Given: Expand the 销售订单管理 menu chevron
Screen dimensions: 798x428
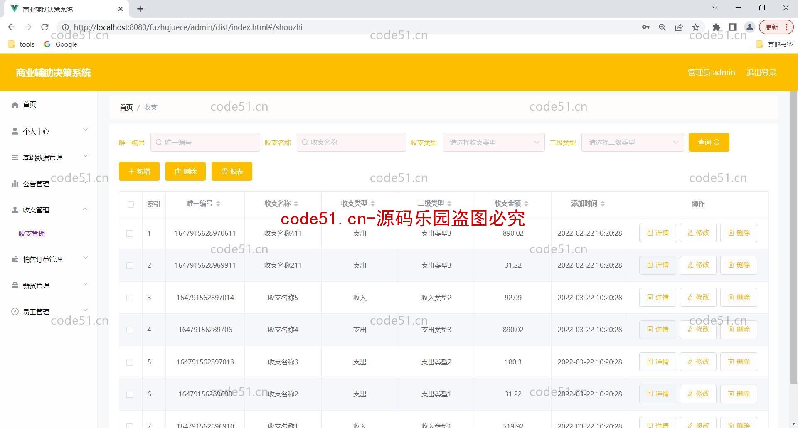Looking at the screenshot, I should tap(85, 258).
